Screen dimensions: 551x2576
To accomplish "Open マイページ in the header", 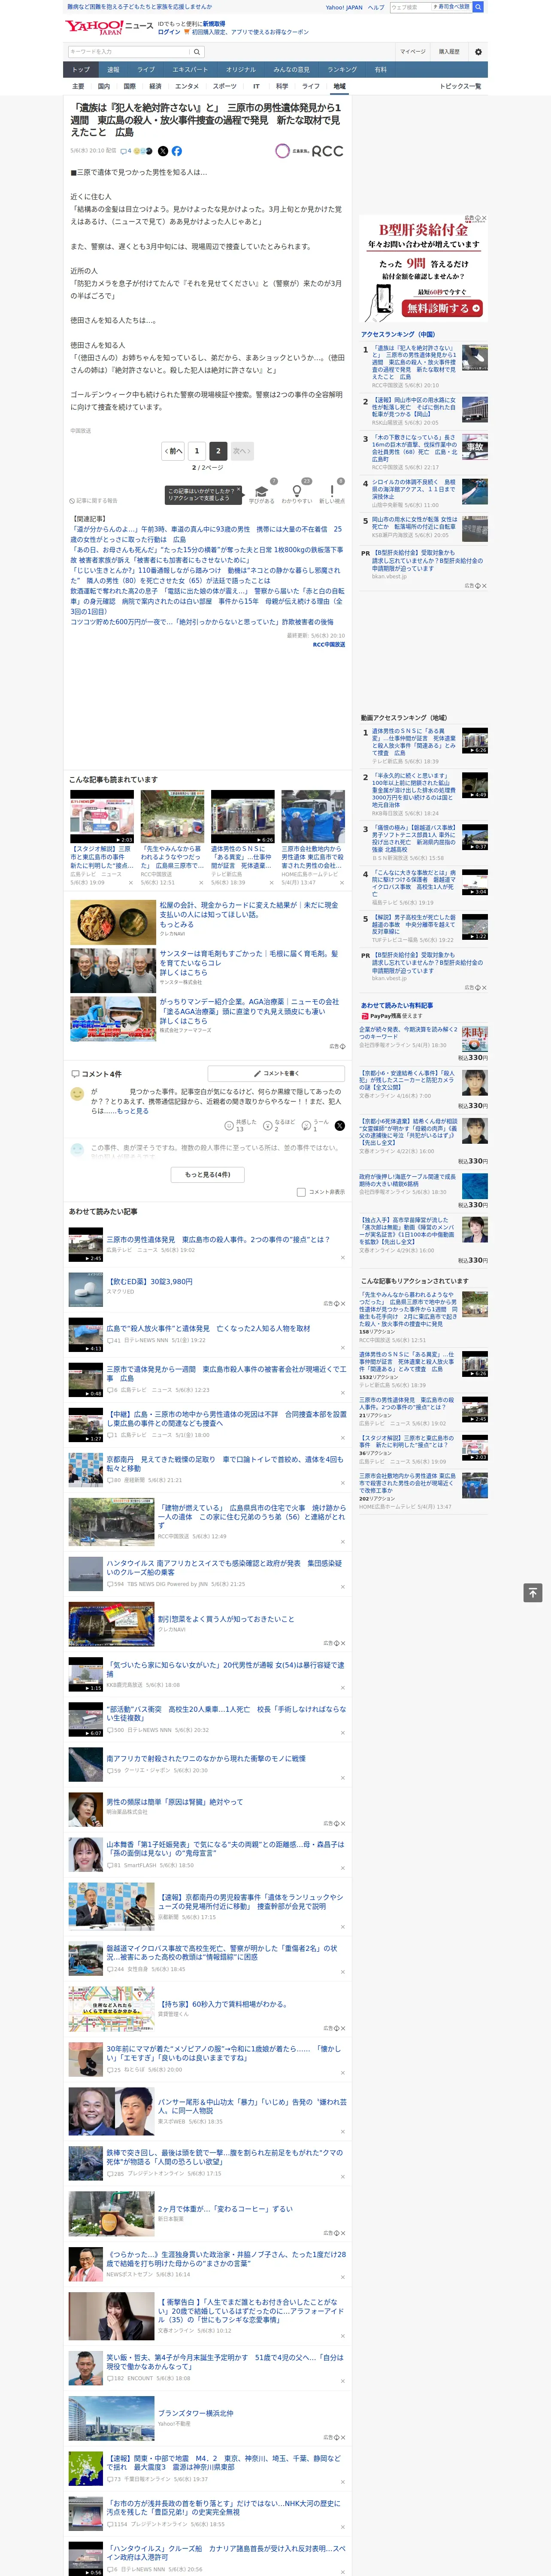I will pyautogui.click(x=413, y=52).
